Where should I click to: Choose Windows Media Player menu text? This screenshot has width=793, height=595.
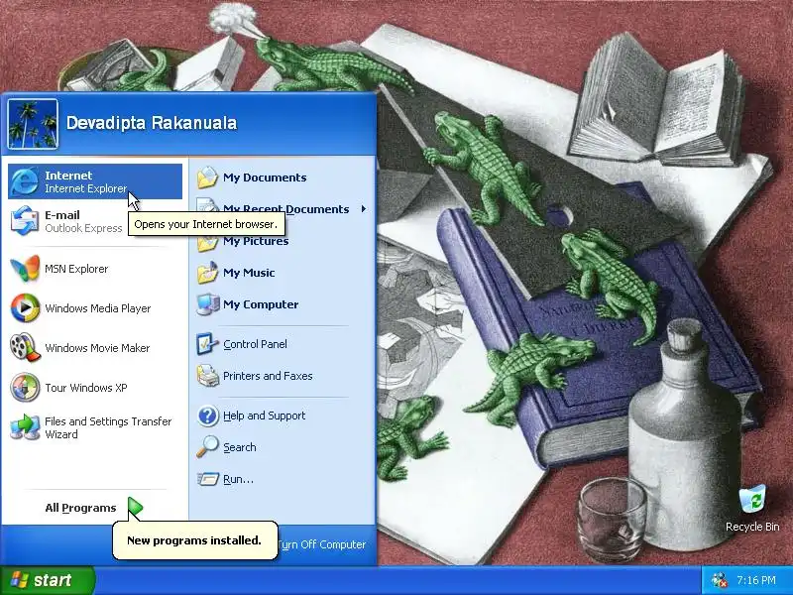[x=97, y=308]
